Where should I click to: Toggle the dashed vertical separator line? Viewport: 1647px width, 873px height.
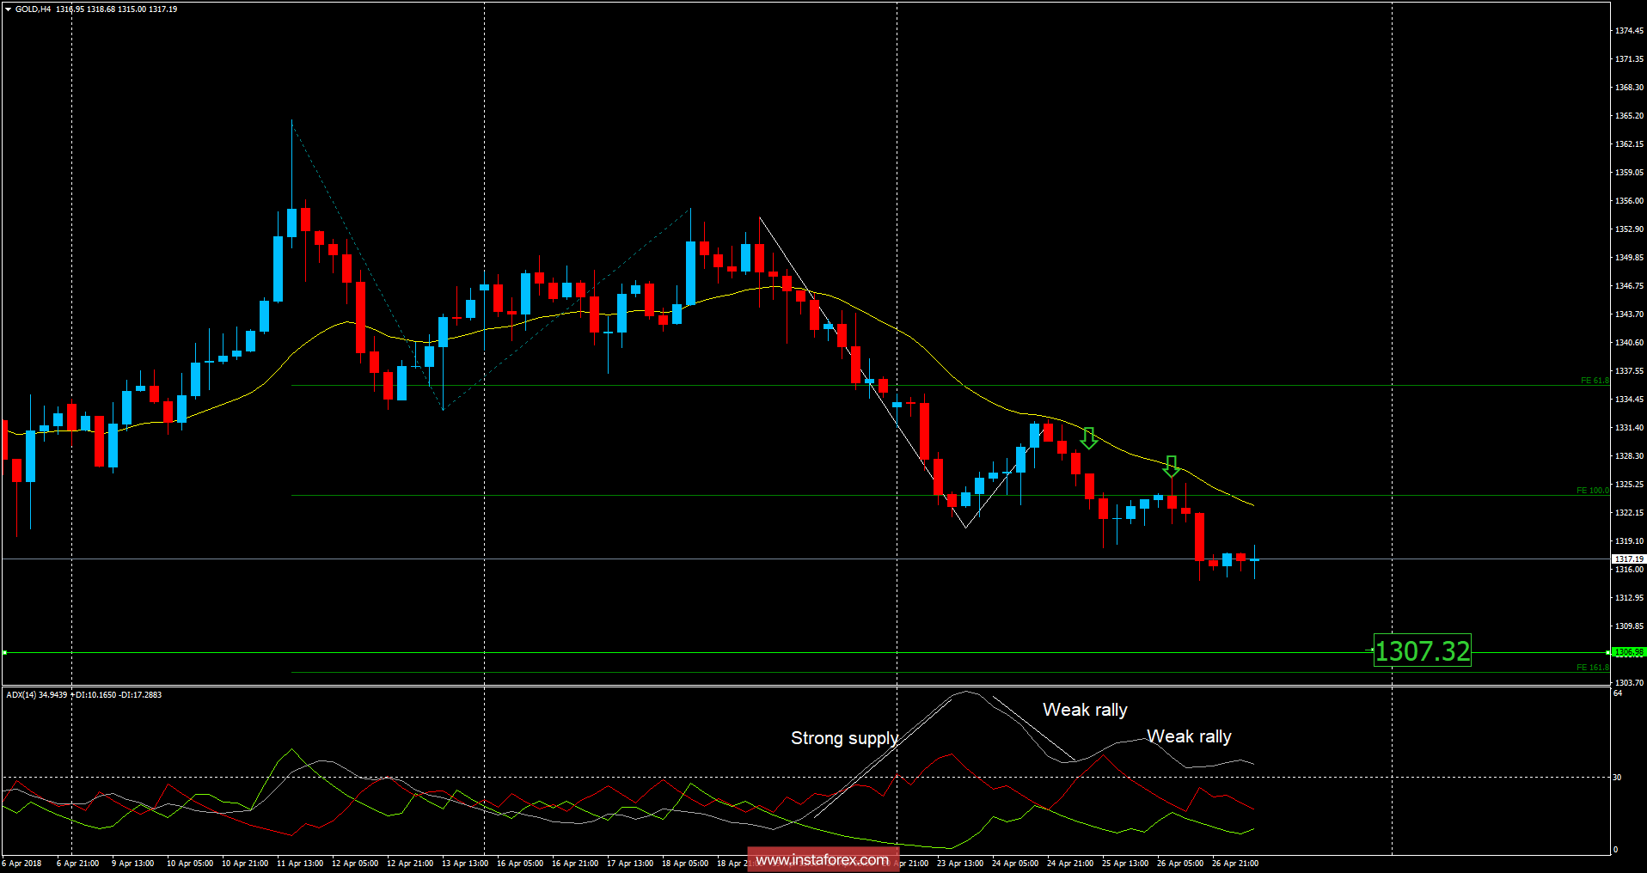[x=484, y=344]
